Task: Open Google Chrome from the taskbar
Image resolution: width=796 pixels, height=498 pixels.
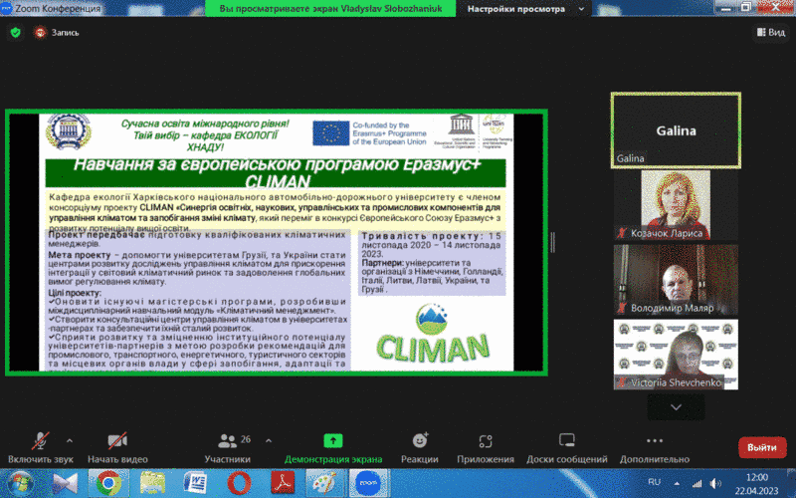Action: [x=108, y=483]
